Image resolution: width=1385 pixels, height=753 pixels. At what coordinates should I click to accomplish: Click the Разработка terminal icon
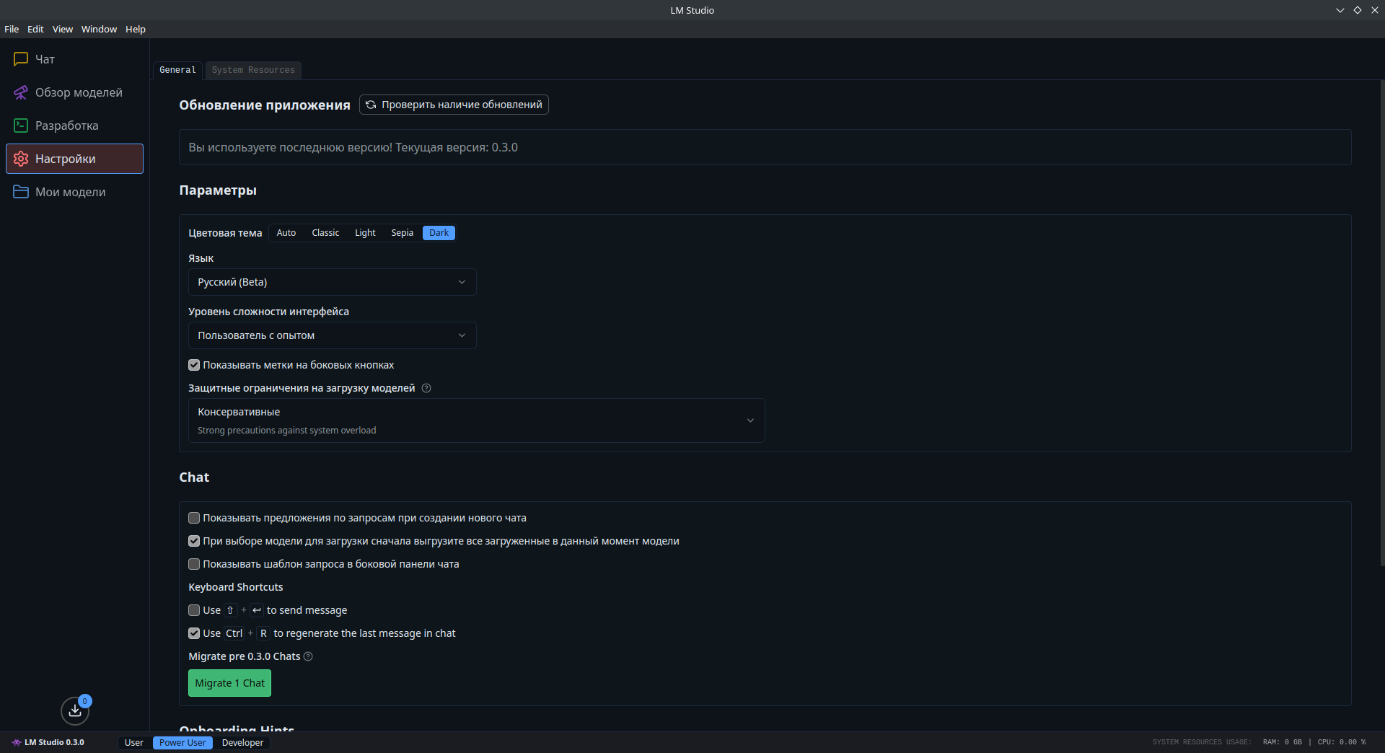tap(21, 125)
